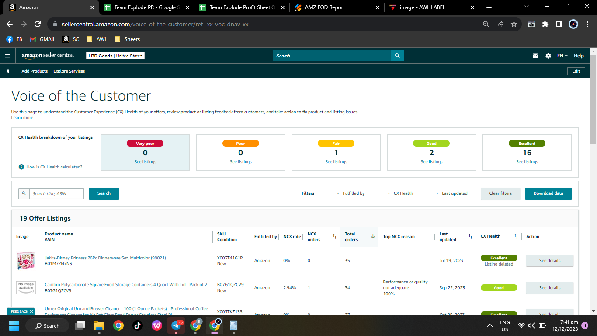Switch to the AMZ EOD Report tab

(x=337, y=7)
